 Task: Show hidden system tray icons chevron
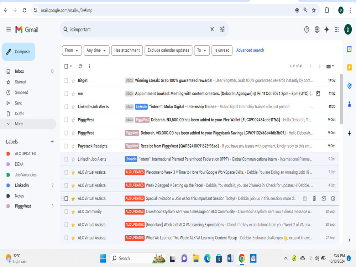[286, 258]
